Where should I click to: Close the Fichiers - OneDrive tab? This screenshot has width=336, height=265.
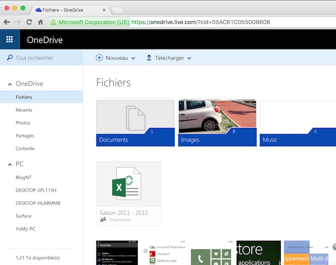104,10
